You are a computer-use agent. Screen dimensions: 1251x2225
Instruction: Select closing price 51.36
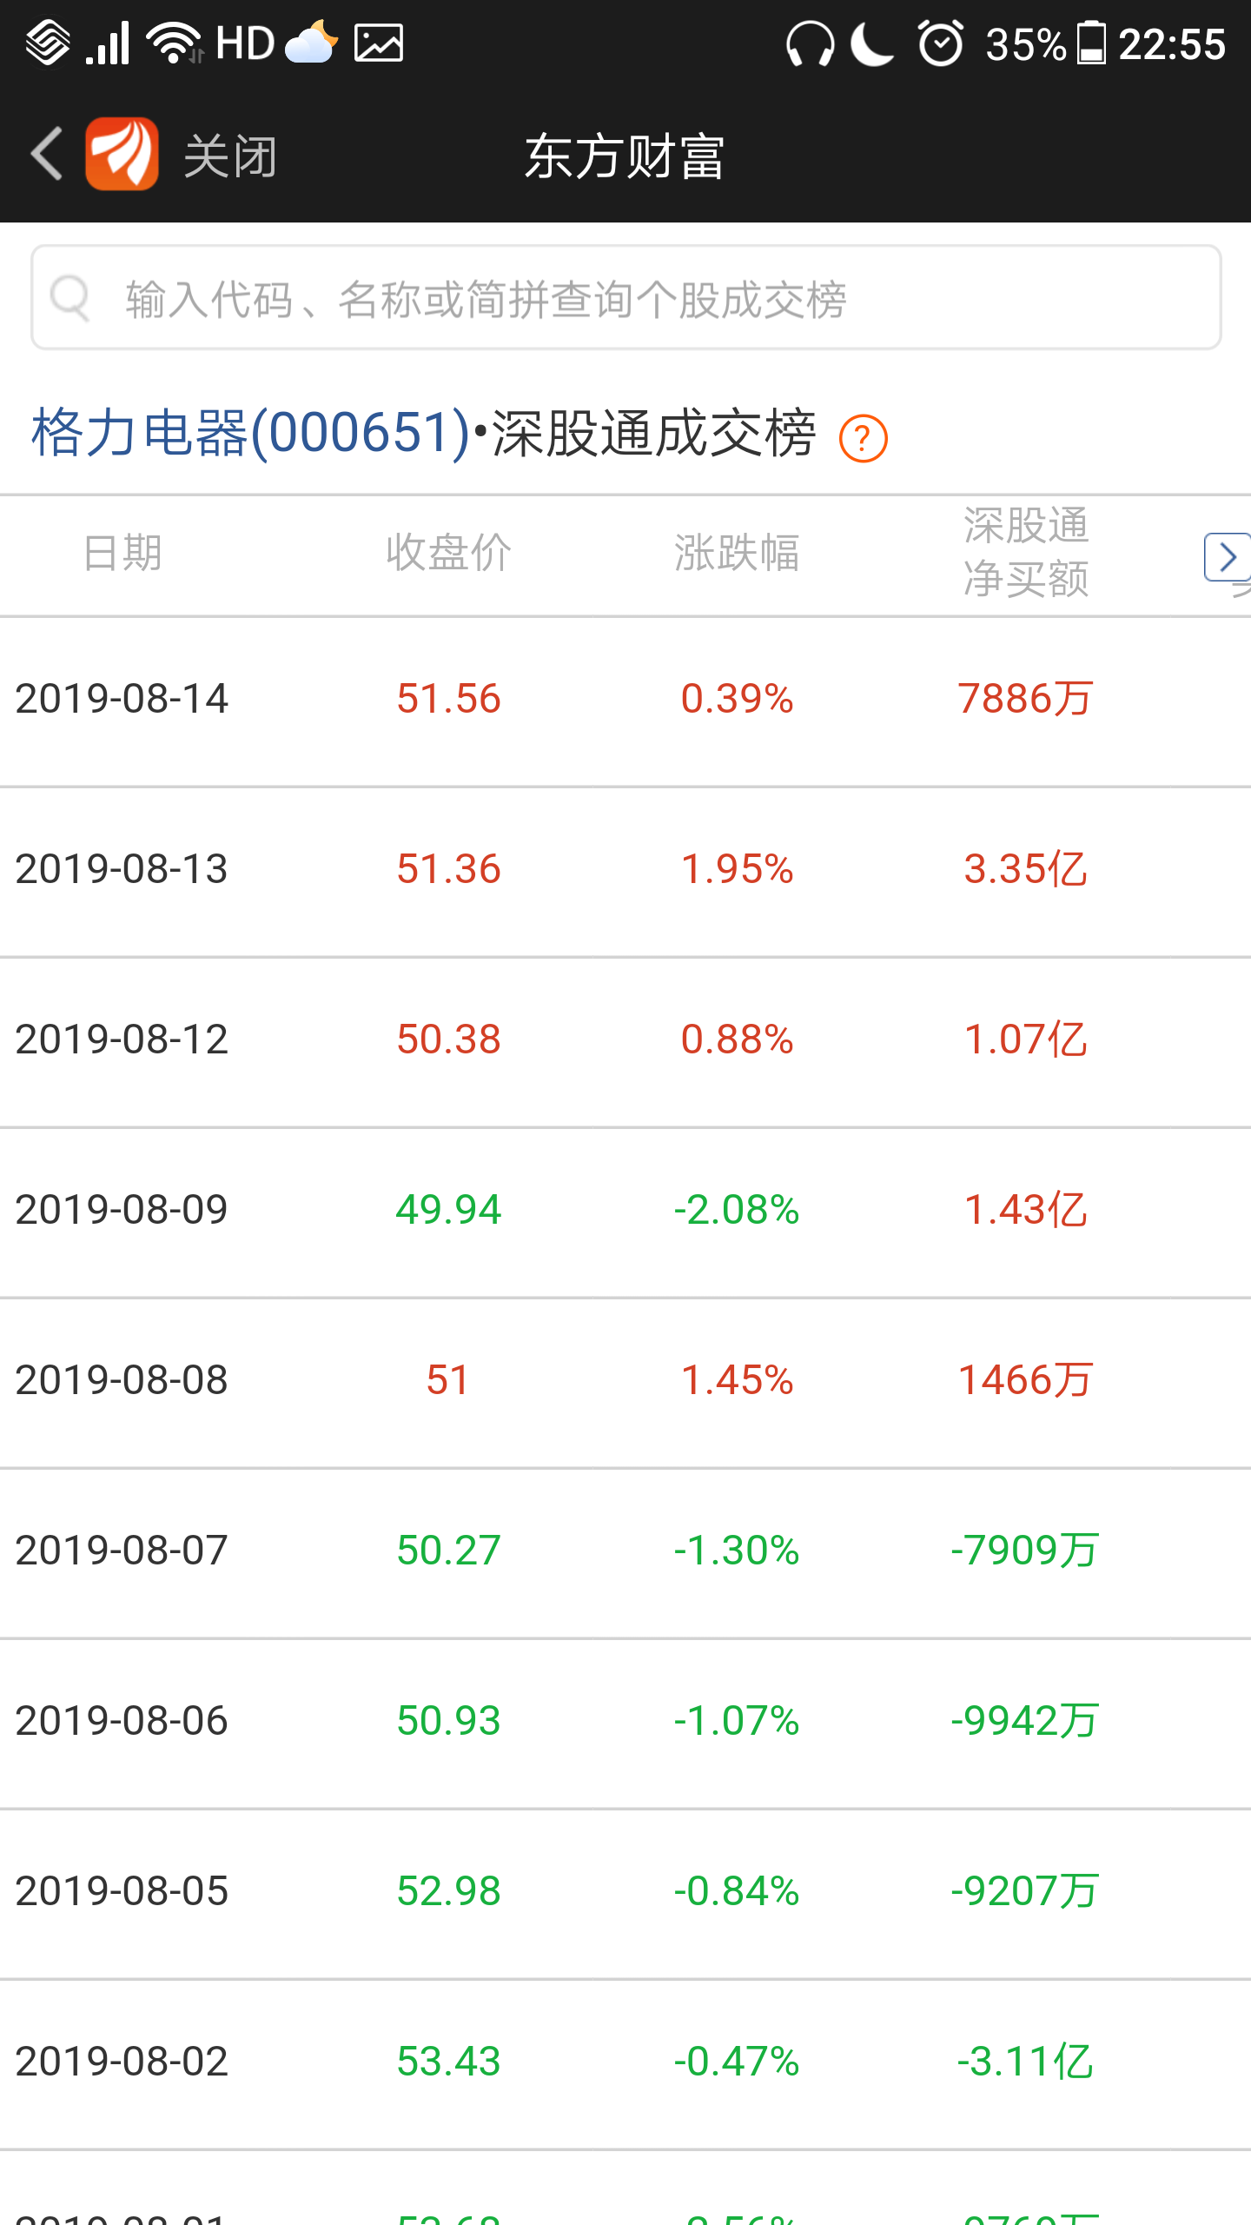click(x=448, y=869)
